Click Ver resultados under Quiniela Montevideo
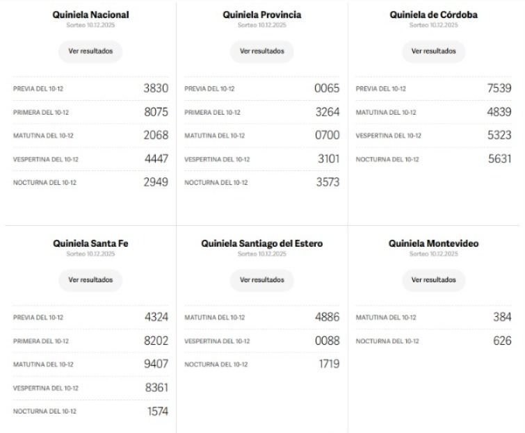This screenshot has width=525, height=433. (x=433, y=280)
